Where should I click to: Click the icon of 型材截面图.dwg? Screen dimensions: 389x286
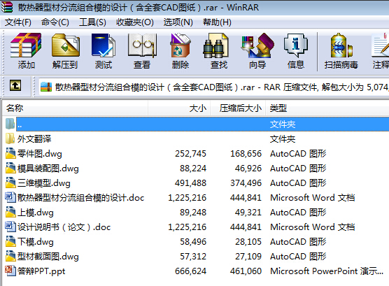click(x=10, y=256)
